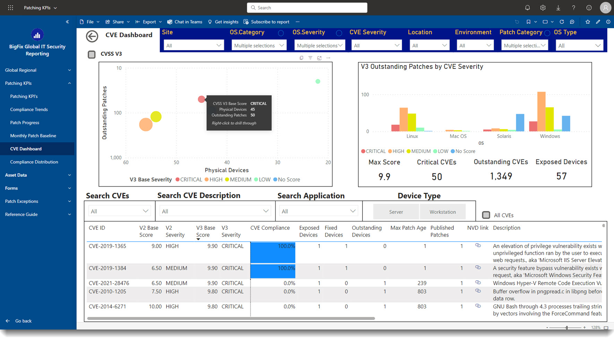Enable the All CVEs checkbox
This screenshot has width=614, height=343.
pyautogui.click(x=486, y=215)
